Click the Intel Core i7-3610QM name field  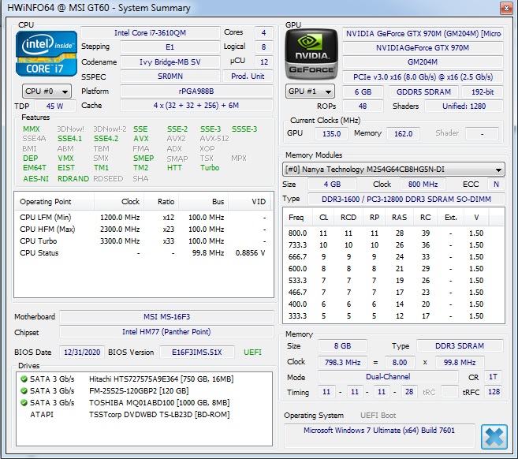coord(151,32)
